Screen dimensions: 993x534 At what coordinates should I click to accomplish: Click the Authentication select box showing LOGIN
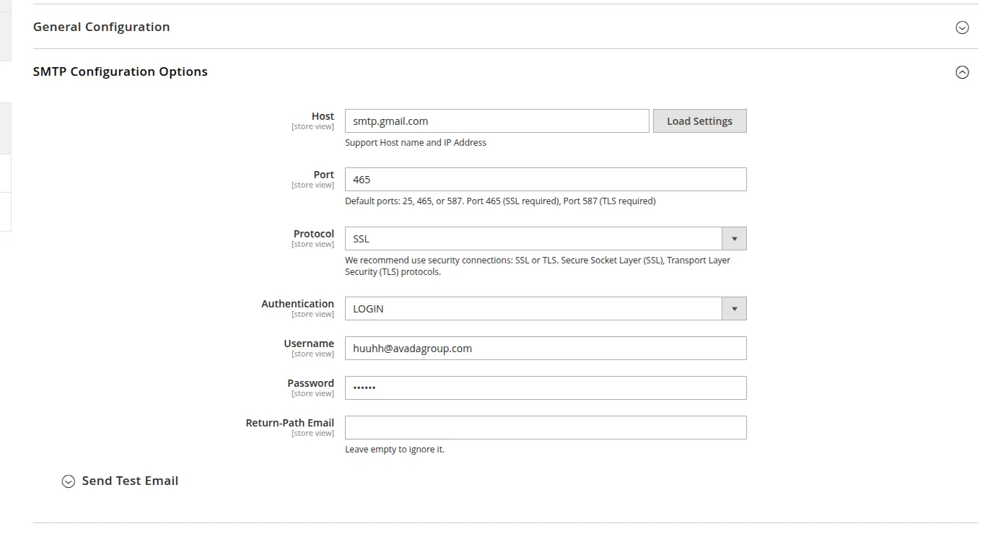click(x=533, y=309)
